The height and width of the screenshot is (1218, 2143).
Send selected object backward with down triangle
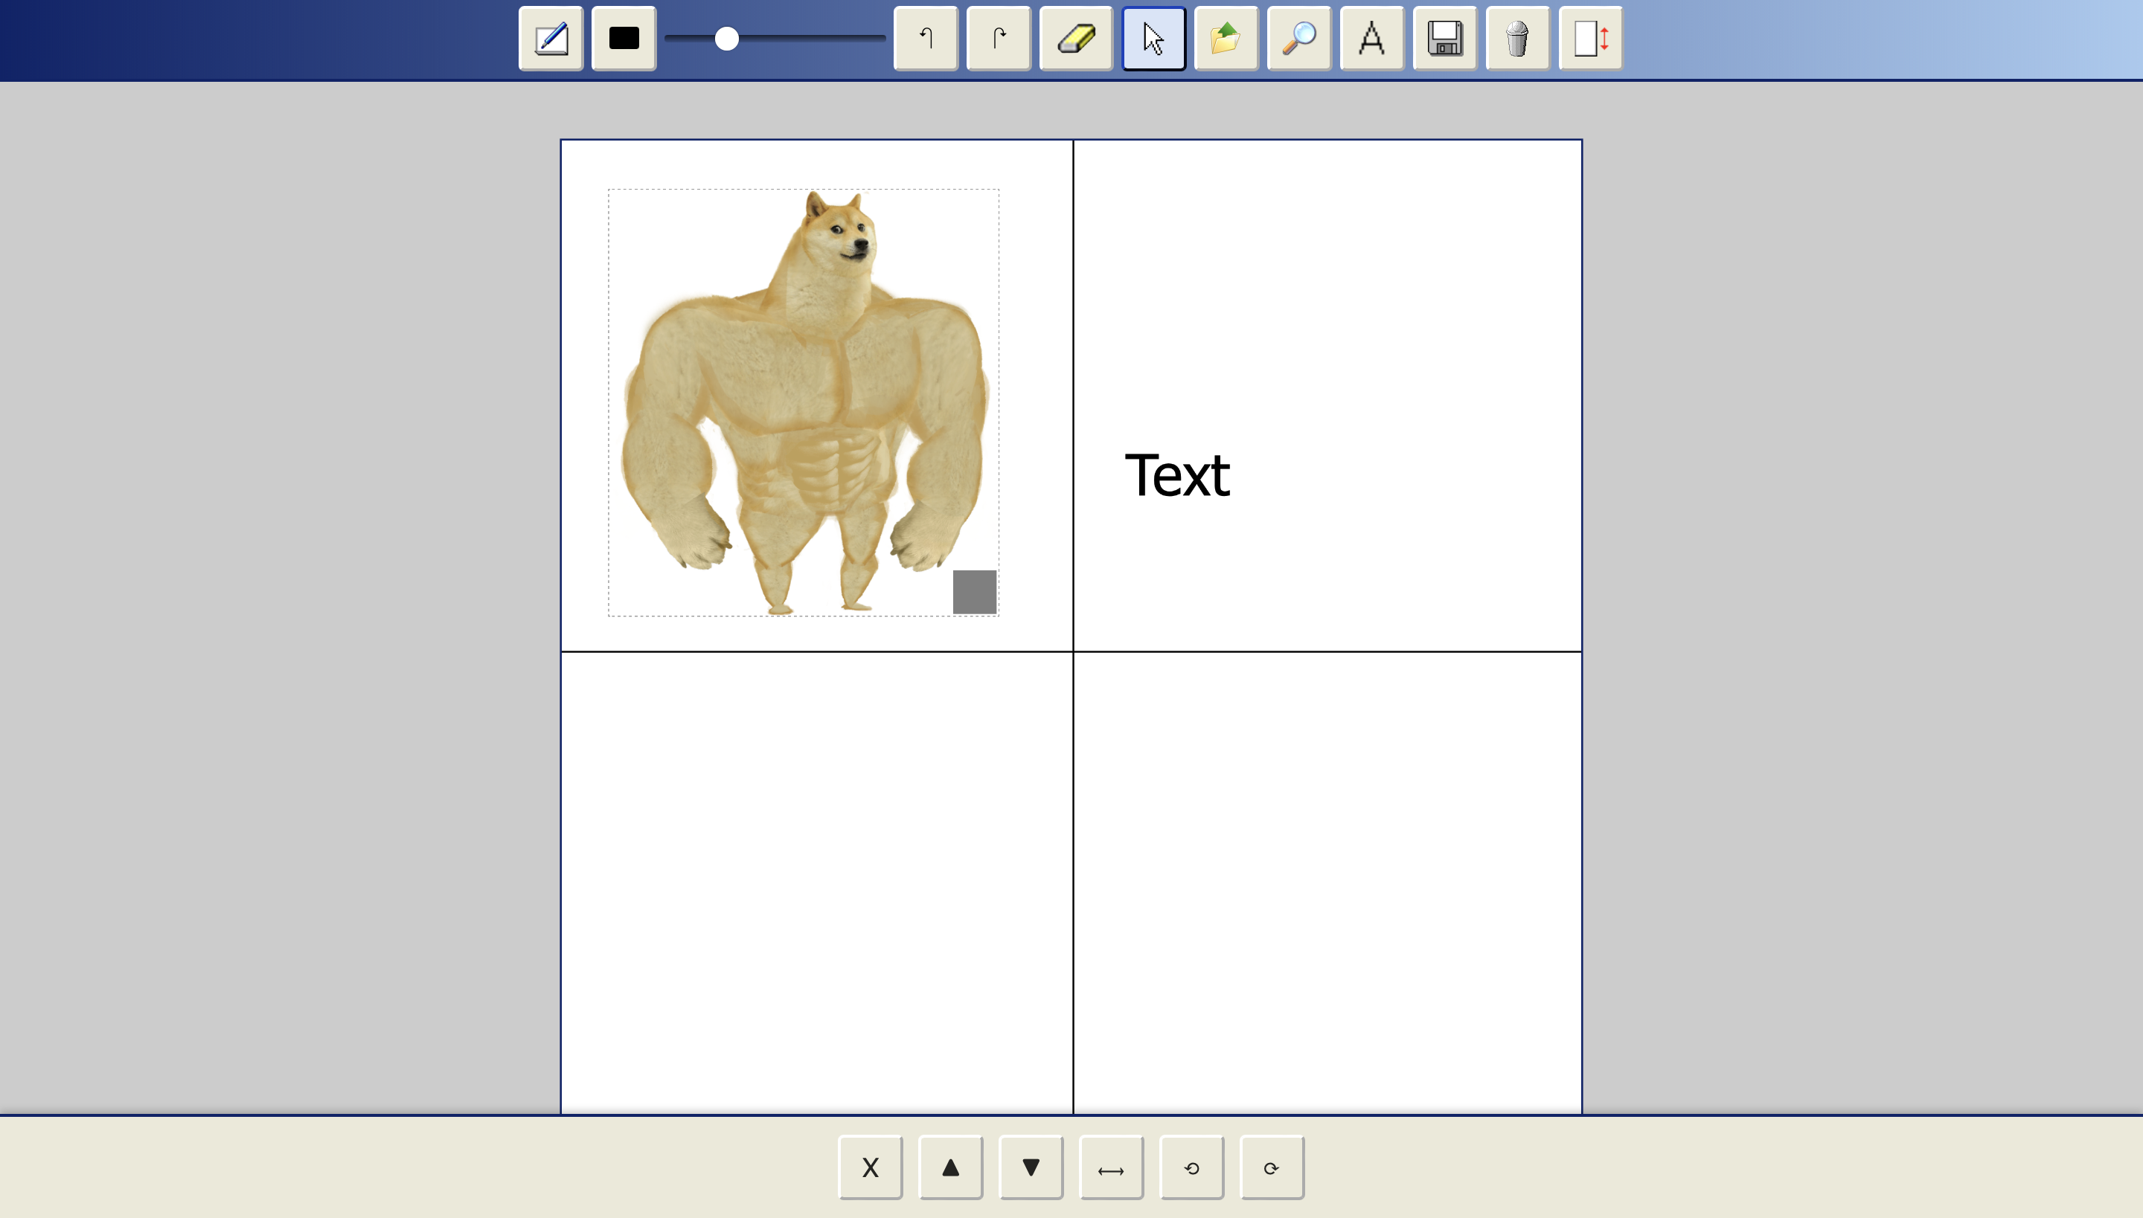[x=1031, y=1167]
